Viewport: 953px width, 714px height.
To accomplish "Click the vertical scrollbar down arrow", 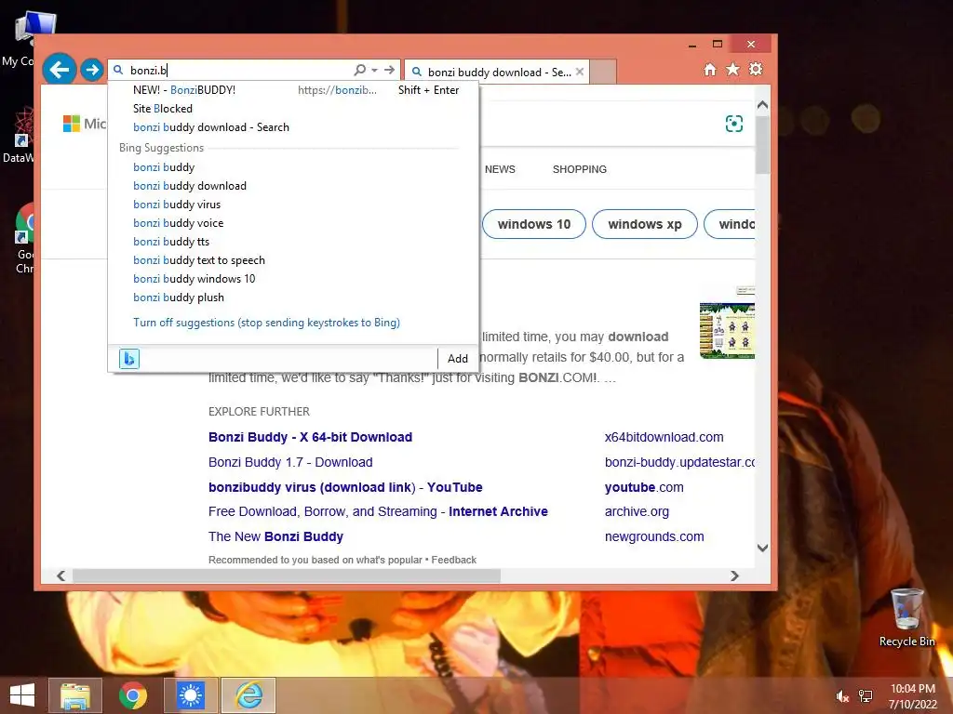I will pos(763,548).
